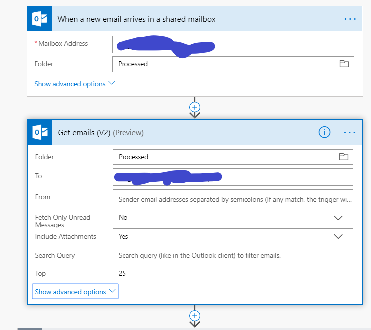The image size is (371, 330).
Task: Click the info icon on Get emails (V2)
Action: pos(324,132)
